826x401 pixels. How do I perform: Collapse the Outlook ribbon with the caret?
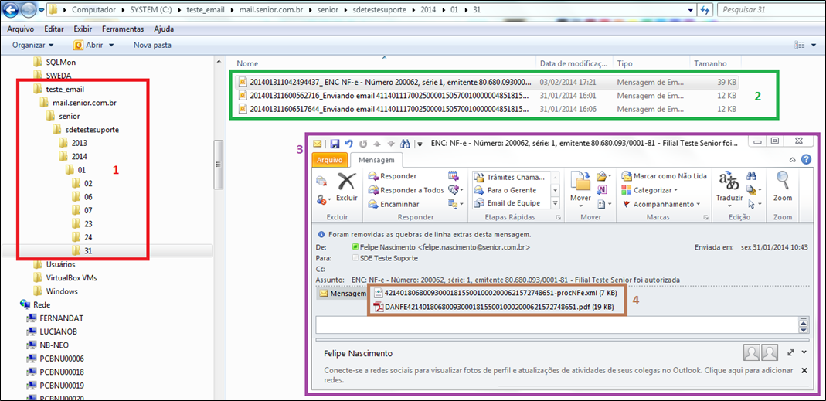coord(792,160)
